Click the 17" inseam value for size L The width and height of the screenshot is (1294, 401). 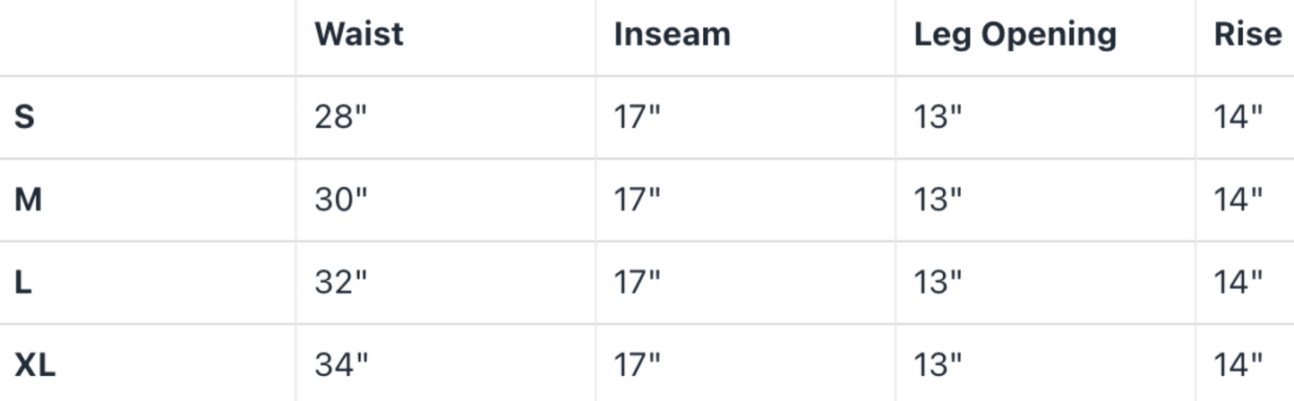637,282
